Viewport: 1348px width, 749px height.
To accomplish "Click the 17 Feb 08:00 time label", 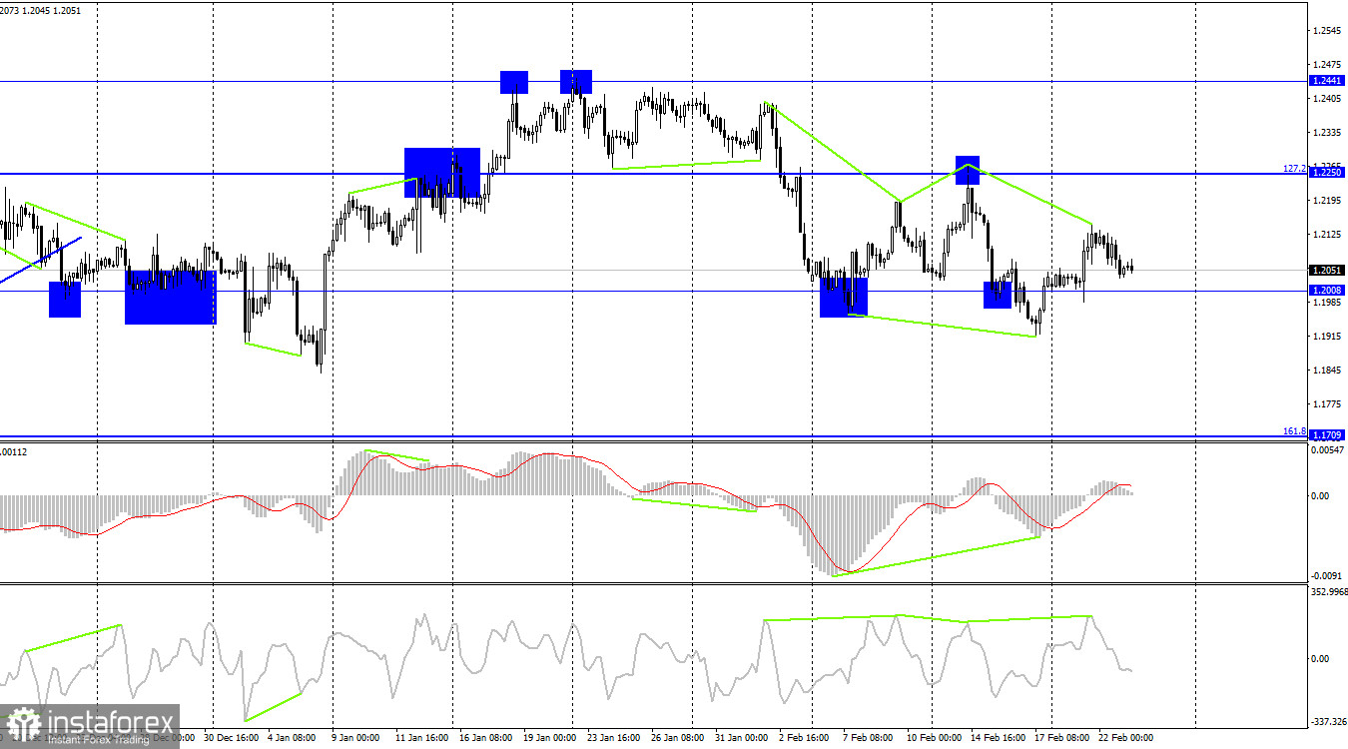I will pyautogui.click(x=1062, y=738).
